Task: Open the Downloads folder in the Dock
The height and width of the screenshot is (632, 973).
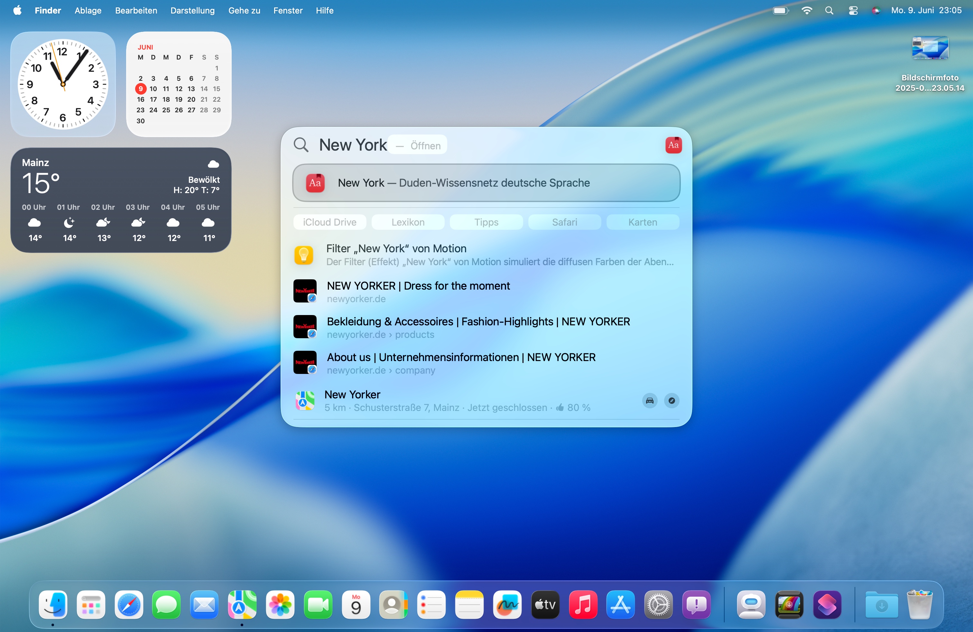Action: [881, 604]
